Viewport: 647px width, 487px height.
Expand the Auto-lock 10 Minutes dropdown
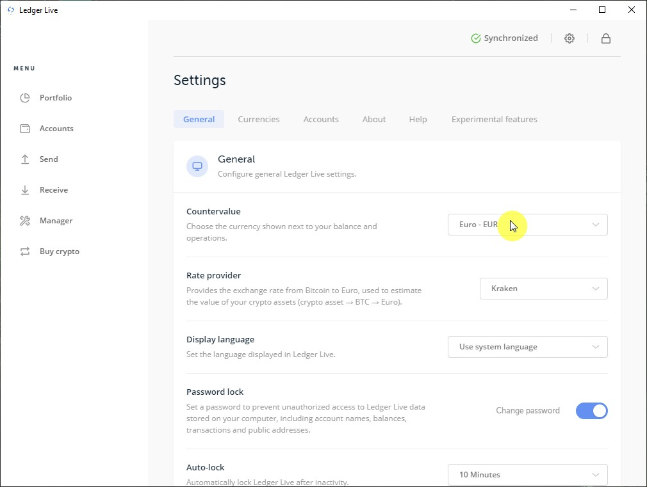point(527,475)
